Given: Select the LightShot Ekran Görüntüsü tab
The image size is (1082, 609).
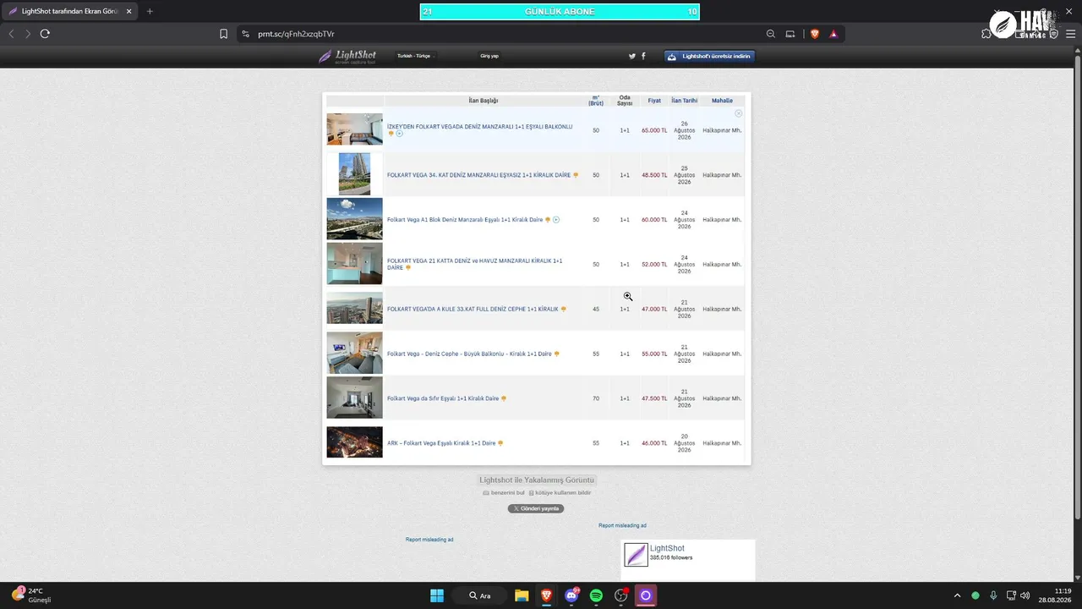Looking at the screenshot, I should click(x=69, y=11).
